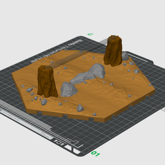Click the pointed gray rock near front edge
Screen dimensions: 165x165
click(x=80, y=108)
